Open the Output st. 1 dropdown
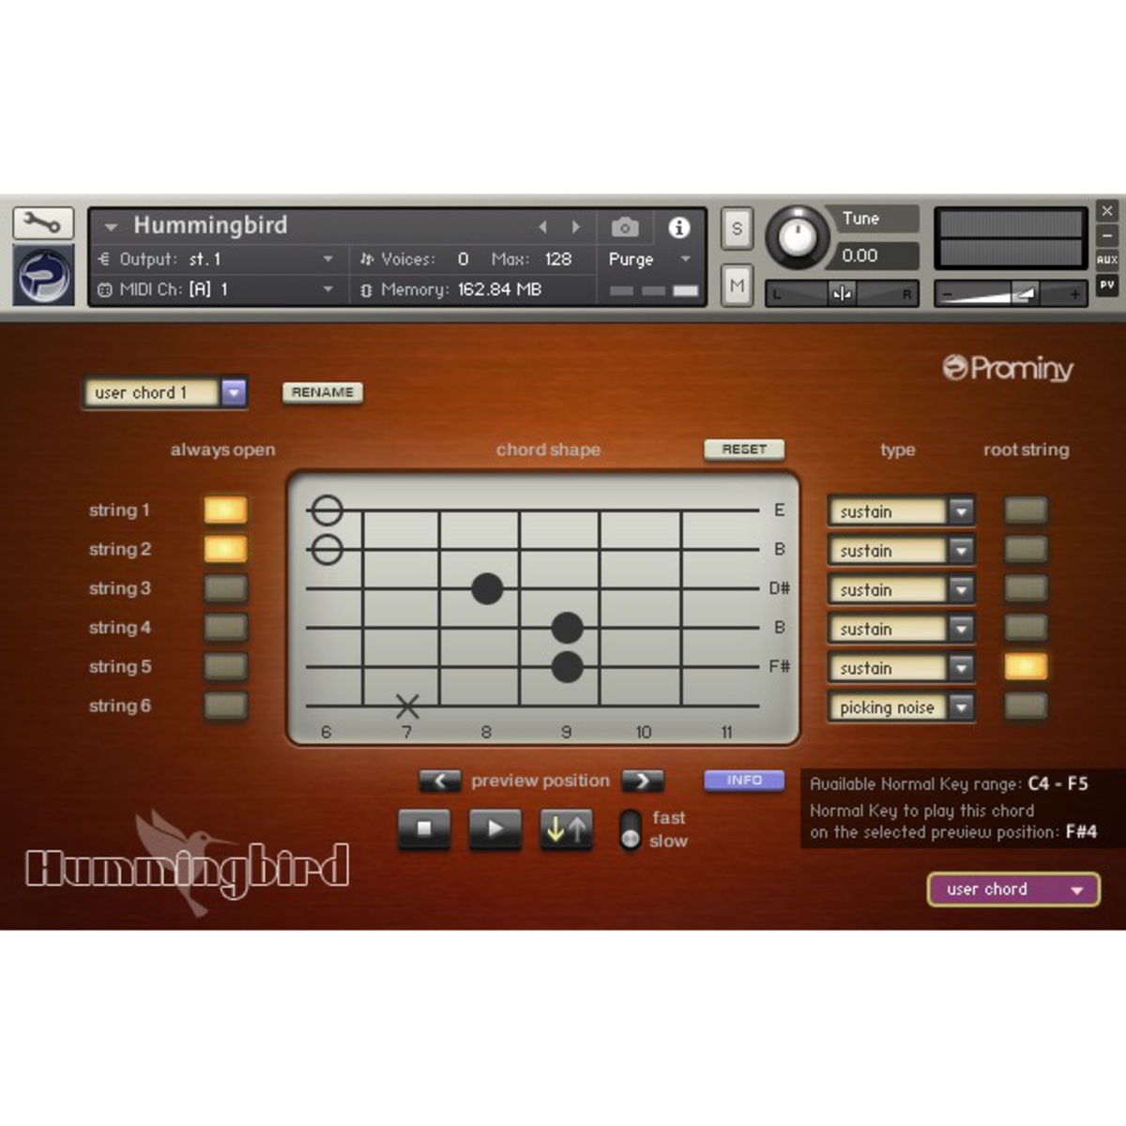This screenshot has height=1126, width=1126. (327, 259)
